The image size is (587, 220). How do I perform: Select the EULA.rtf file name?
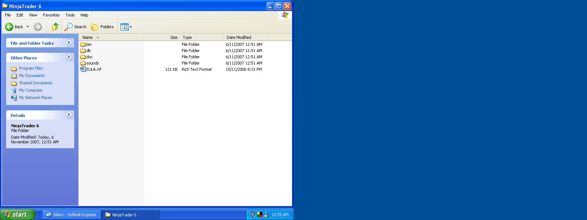coord(94,69)
